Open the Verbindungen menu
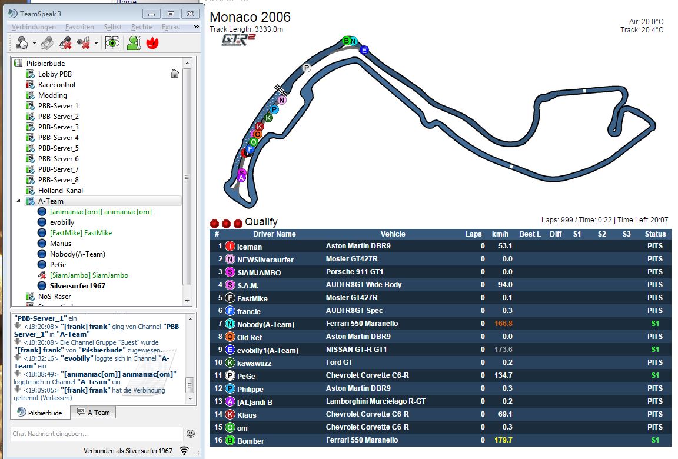The image size is (678, 459). point(34,27)
